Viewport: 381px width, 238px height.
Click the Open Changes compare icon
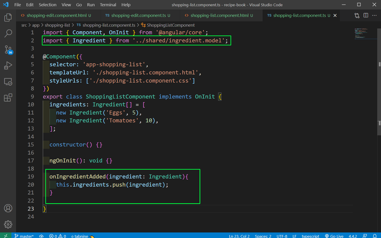point(357,15)
